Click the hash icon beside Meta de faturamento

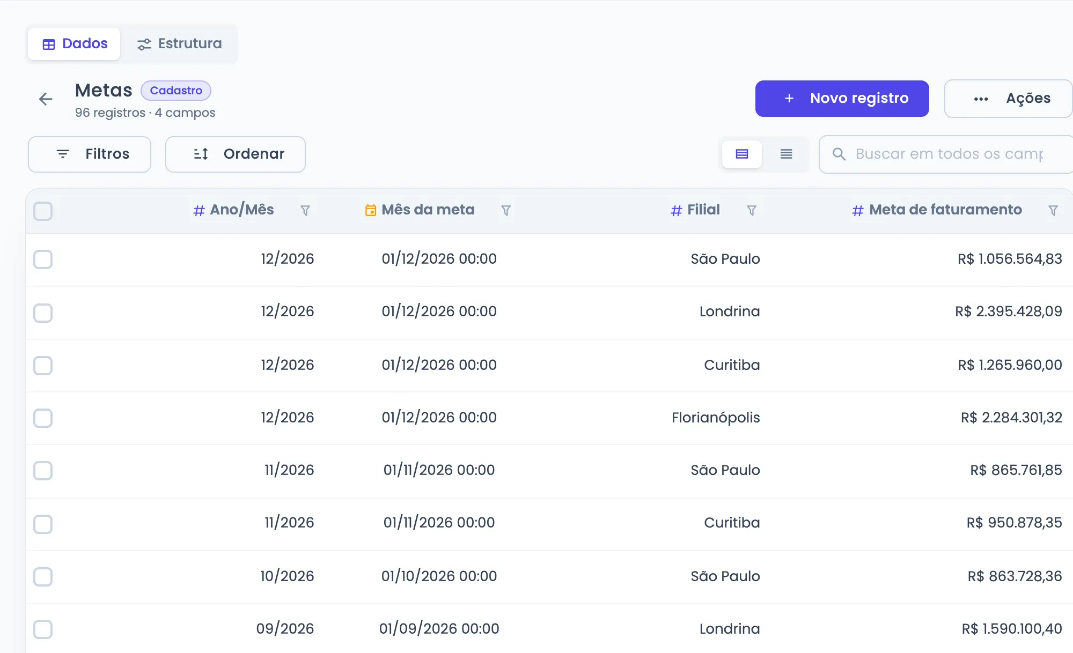tap(858, 211)
